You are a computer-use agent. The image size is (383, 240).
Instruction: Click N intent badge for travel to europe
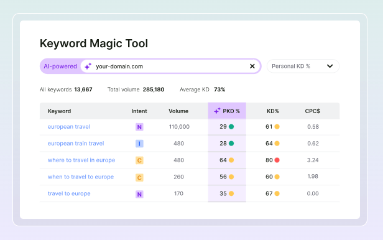[x=139, y=194]
